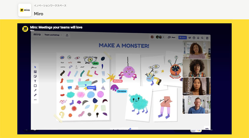Click the Miro heading text
This screenshot has width=249, height=138.
coord(39,14)
